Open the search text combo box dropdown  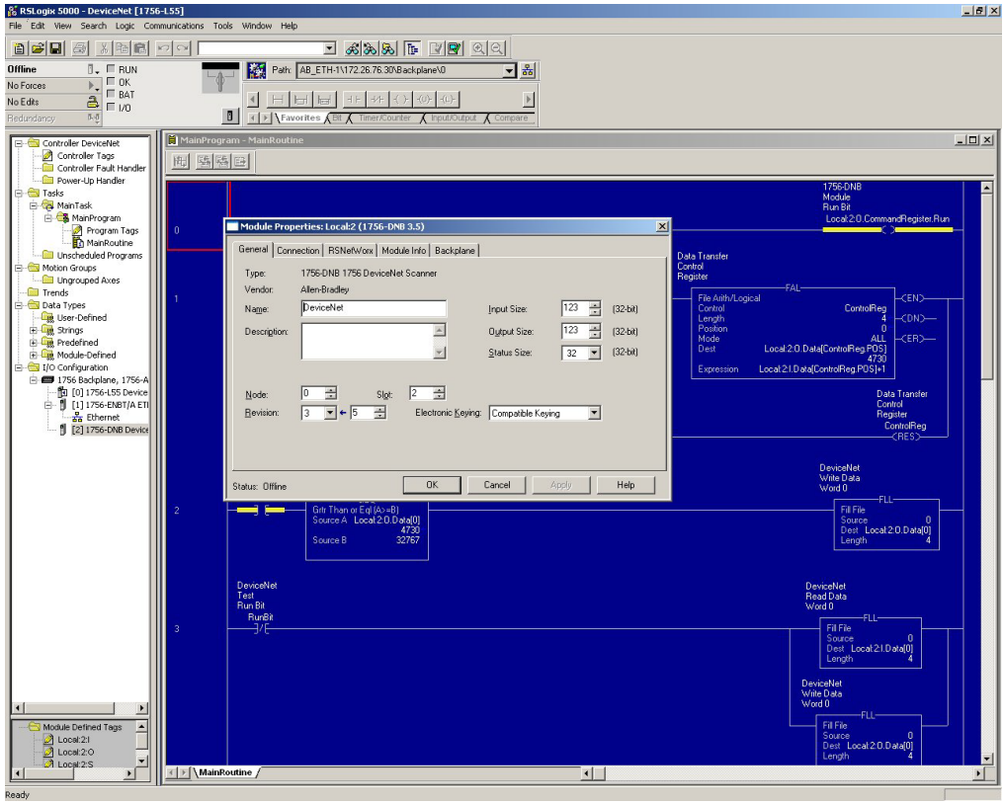coord(329,48)
